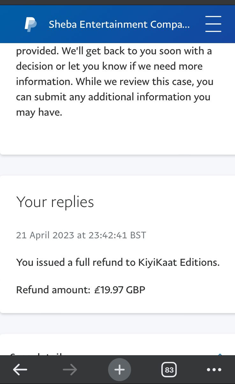Click the 'Your replies' heading

[55, 202]
